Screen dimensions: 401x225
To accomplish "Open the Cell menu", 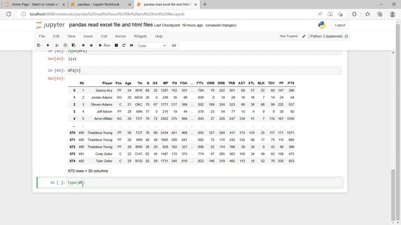I will pyautogui.click(x=104, y=36).
